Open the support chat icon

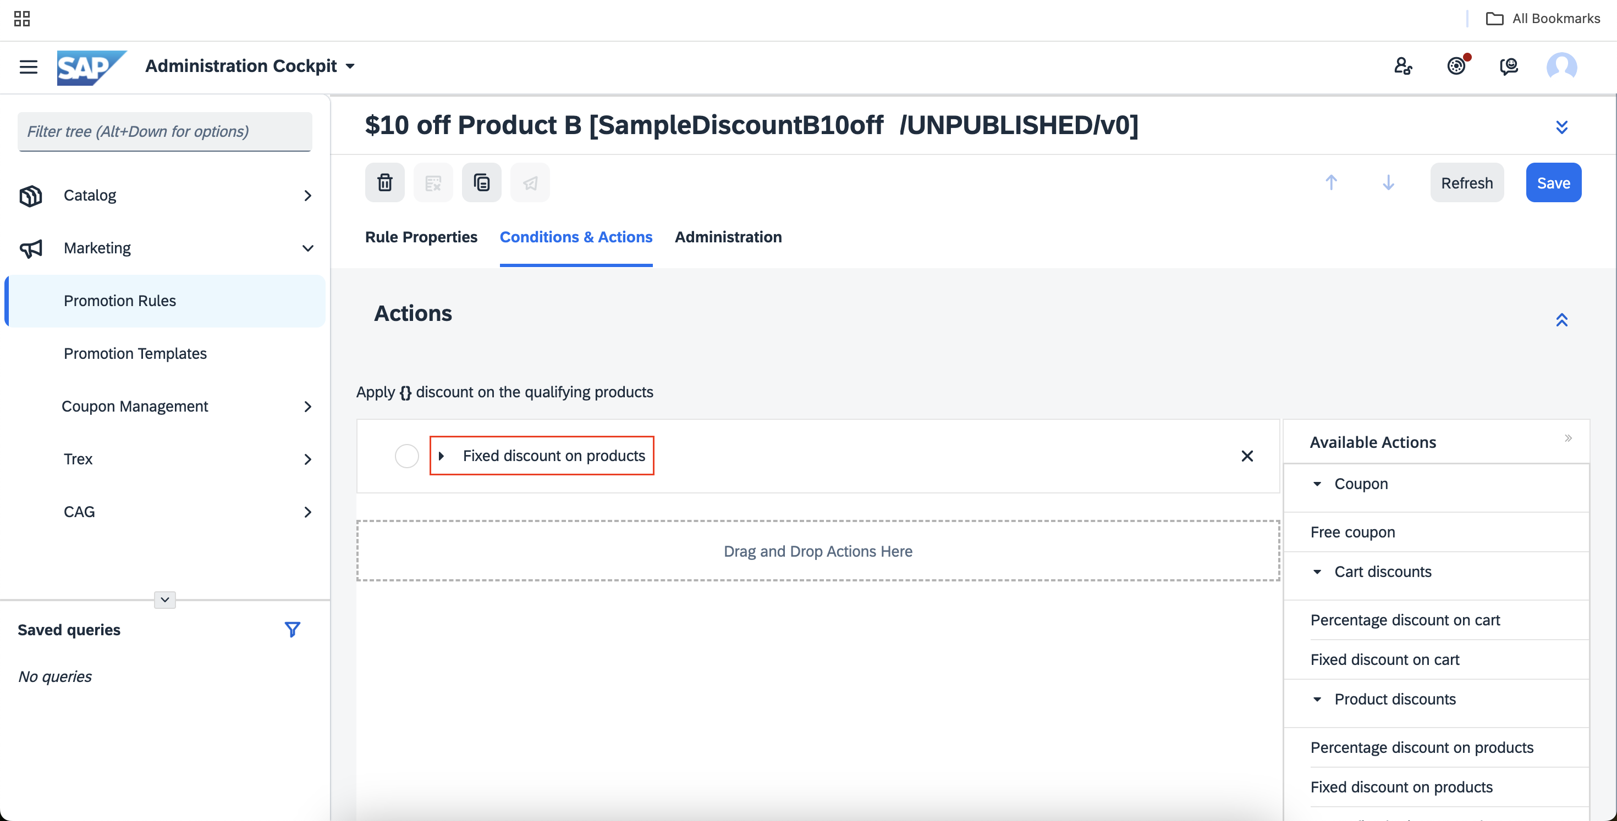[1509, 66]
